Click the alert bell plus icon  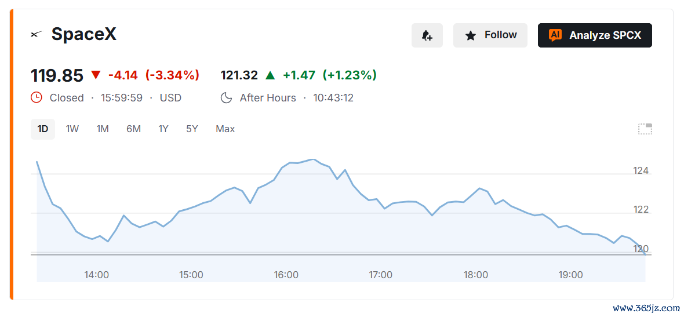coord(427,35)
